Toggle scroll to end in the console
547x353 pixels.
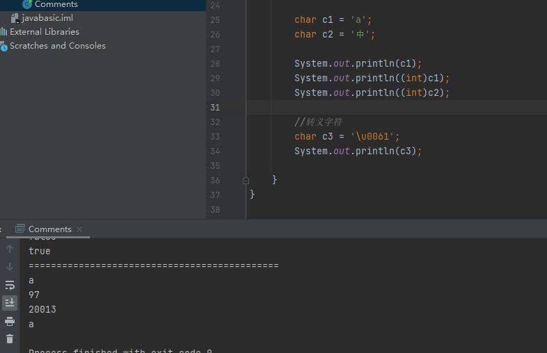[10, 303]
